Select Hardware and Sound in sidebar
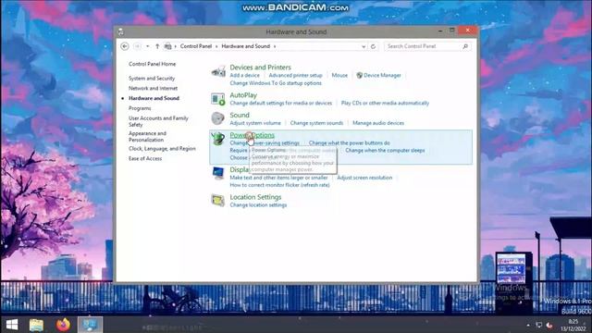The width and height of the screenshot is (592, 333). tap(154, 98)
